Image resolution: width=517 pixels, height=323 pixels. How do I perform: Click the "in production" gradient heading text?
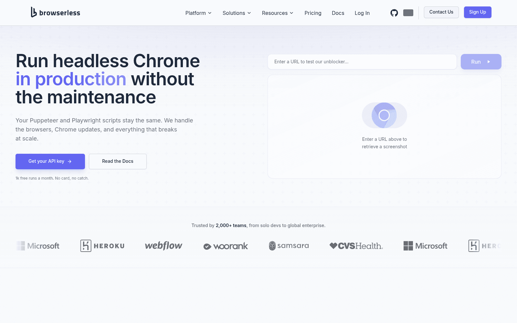[71, 79]
